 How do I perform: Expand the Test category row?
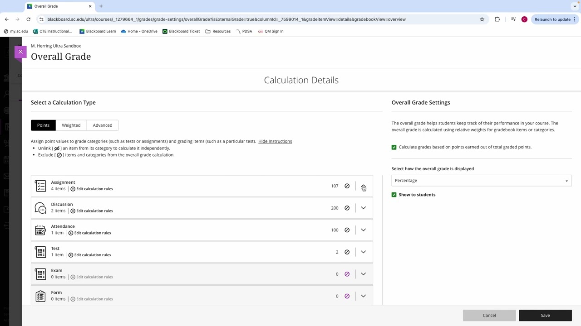pos(363,252)
